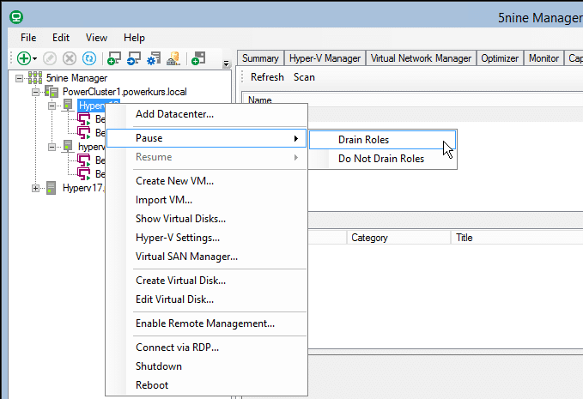Click second VM icon under lowercase hyperv host
Viewport: 583px width, 399px height.
(x=84, y=174)
